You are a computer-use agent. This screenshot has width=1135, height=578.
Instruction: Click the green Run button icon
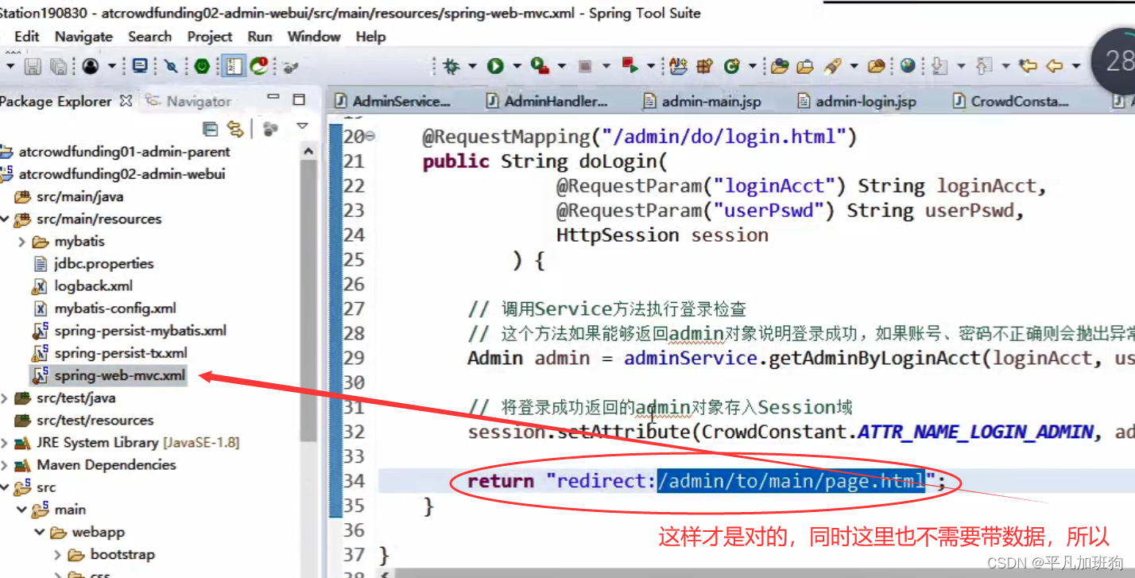(496, 66)
